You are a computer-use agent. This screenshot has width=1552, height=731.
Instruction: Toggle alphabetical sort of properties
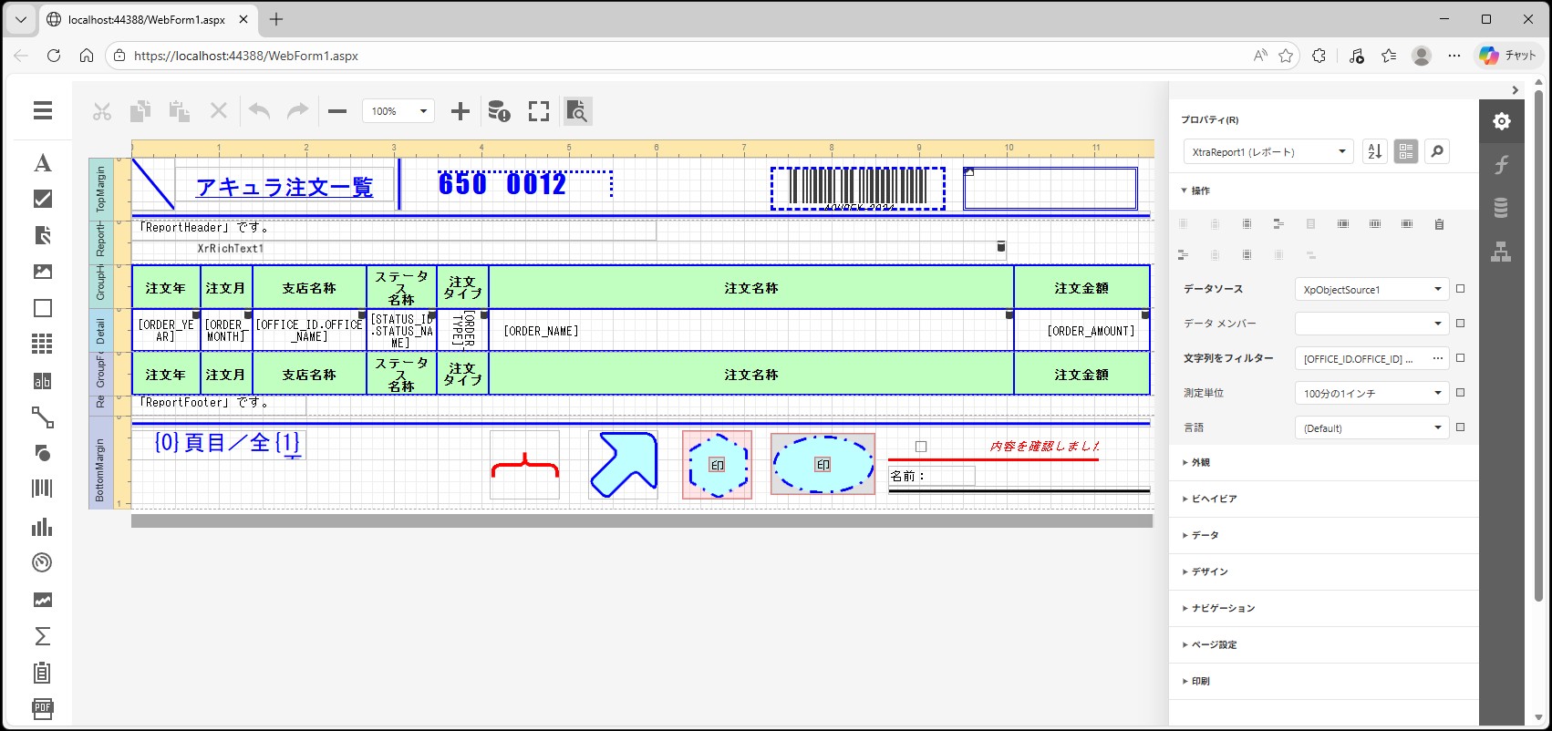click(x=1374, y=151)
